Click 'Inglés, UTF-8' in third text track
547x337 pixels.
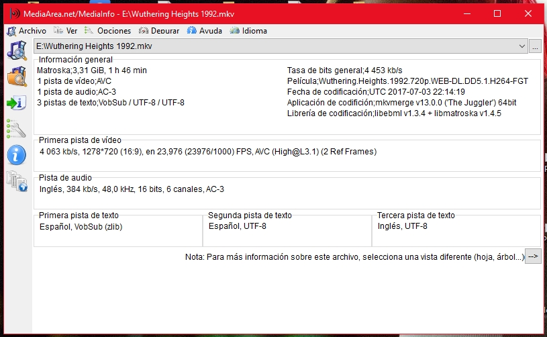402,226
